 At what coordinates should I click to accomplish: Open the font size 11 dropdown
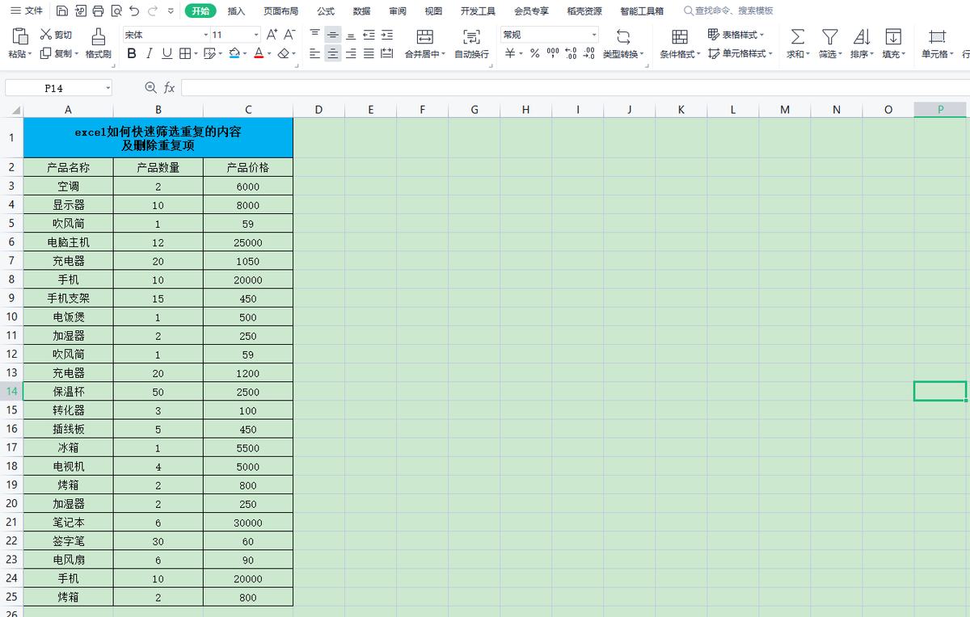click(256, 35)
